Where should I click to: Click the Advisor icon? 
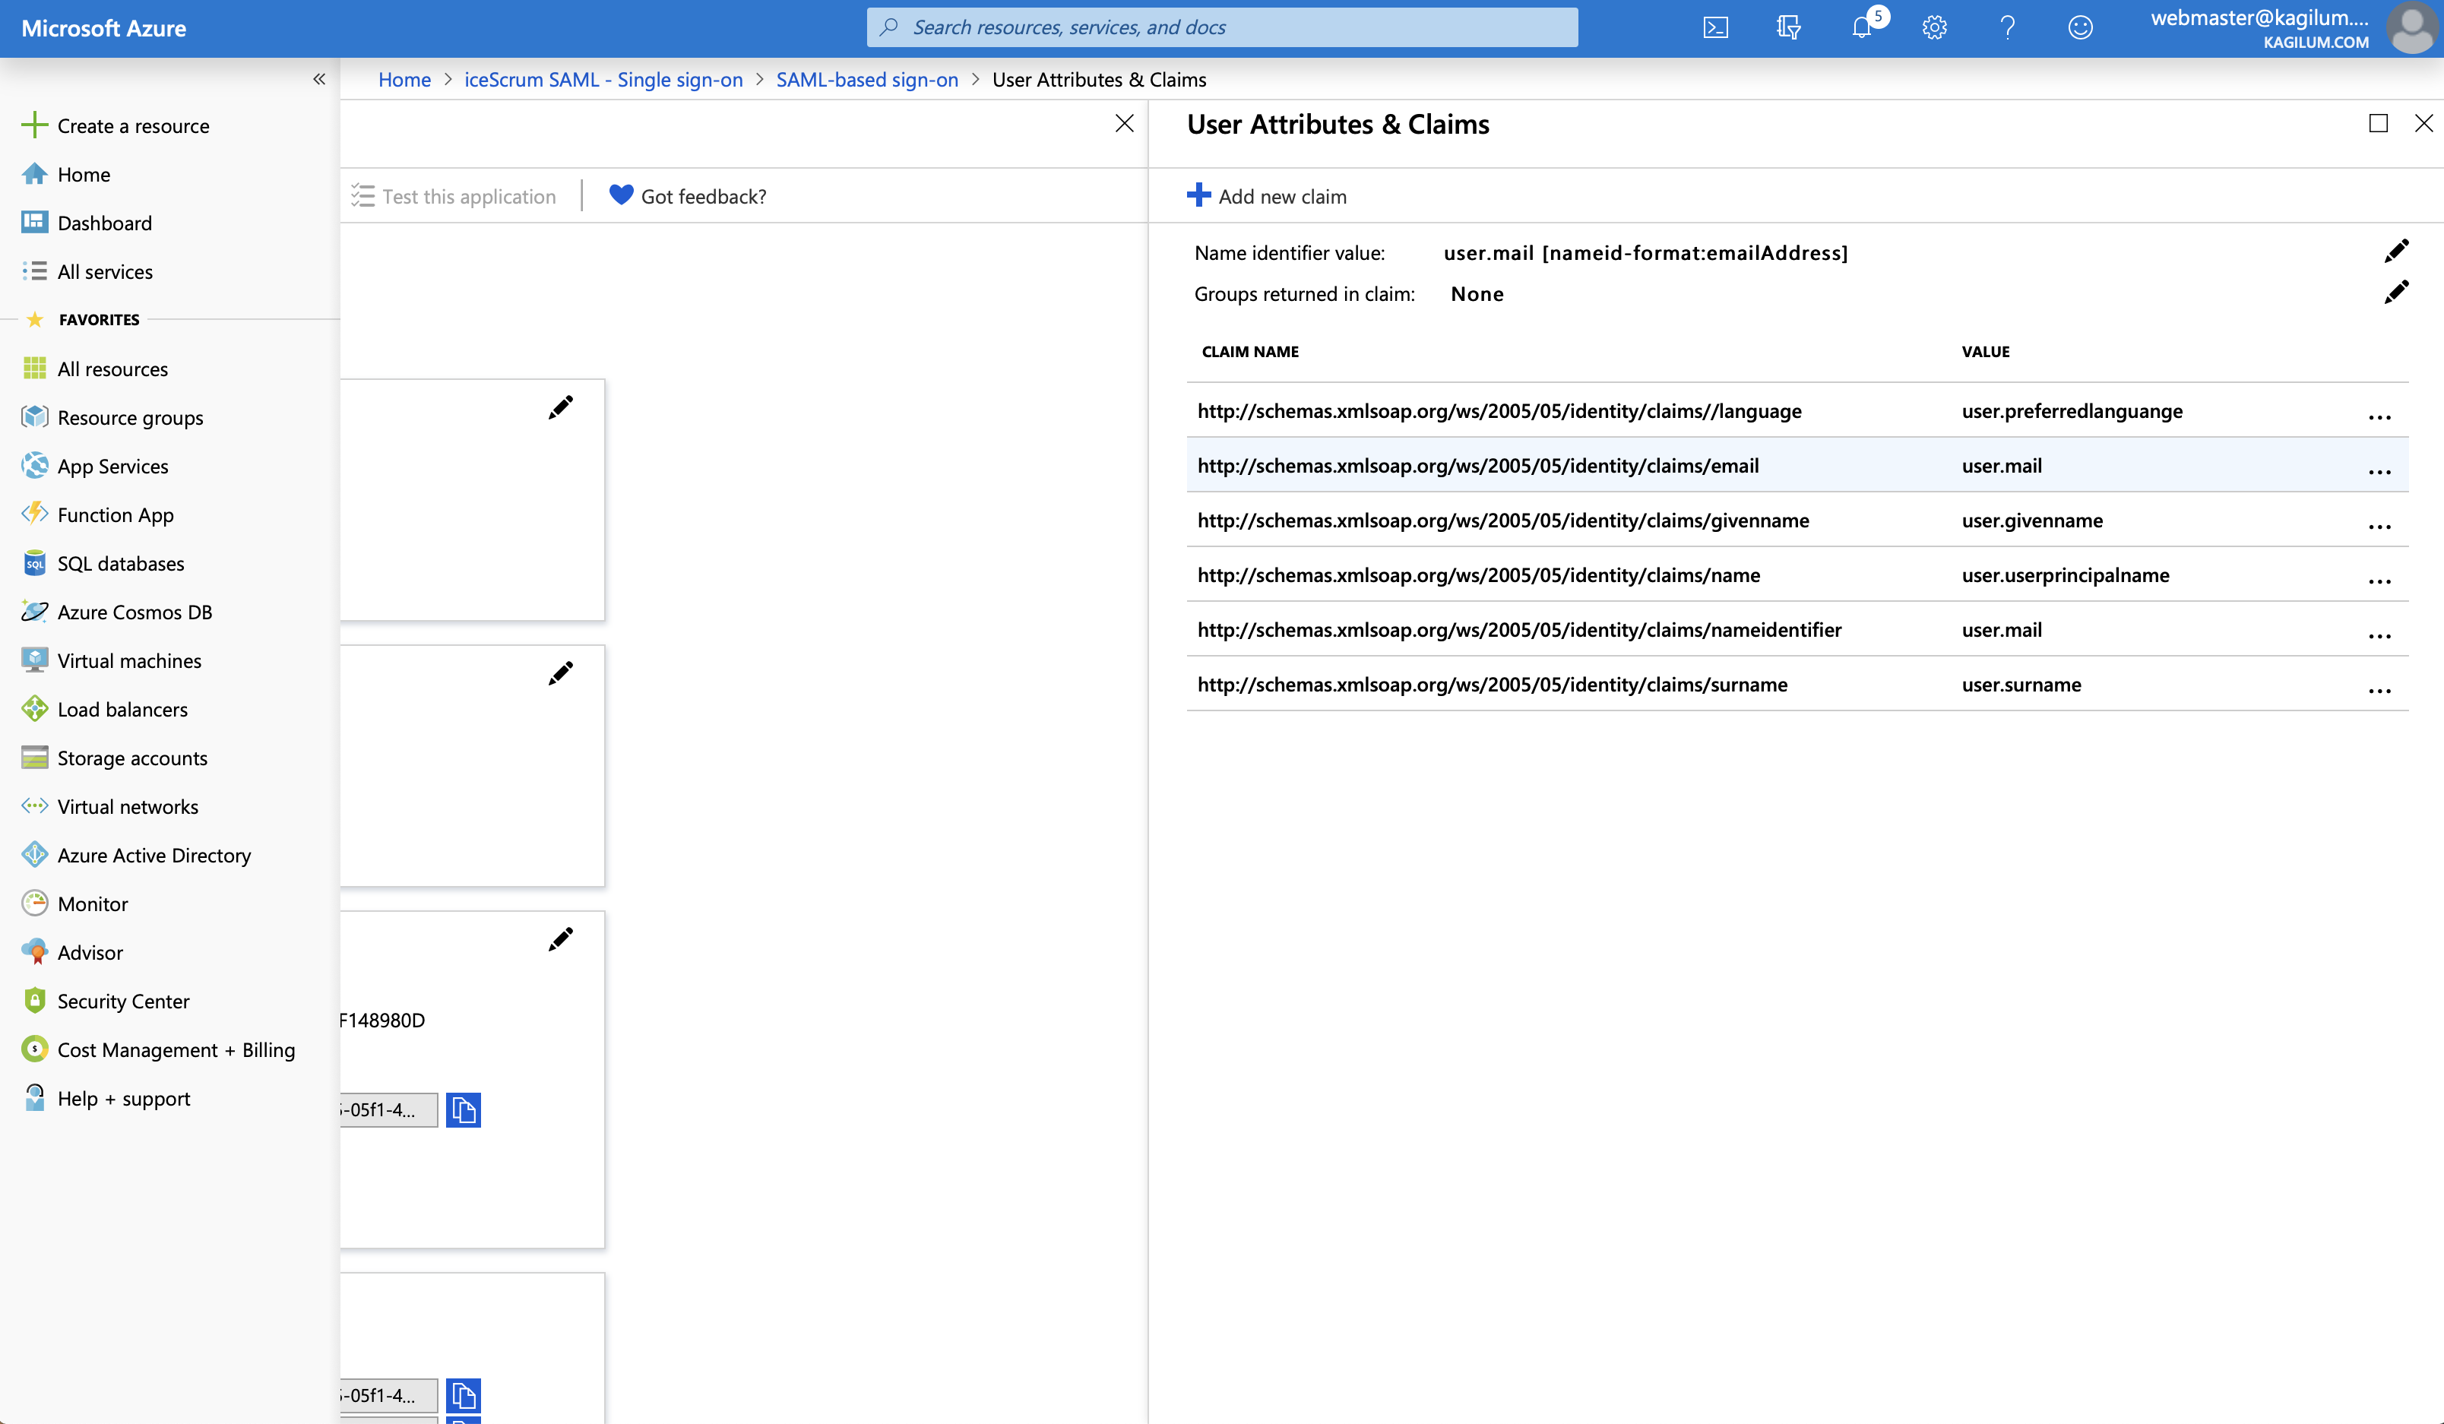(x=35, y=953)
